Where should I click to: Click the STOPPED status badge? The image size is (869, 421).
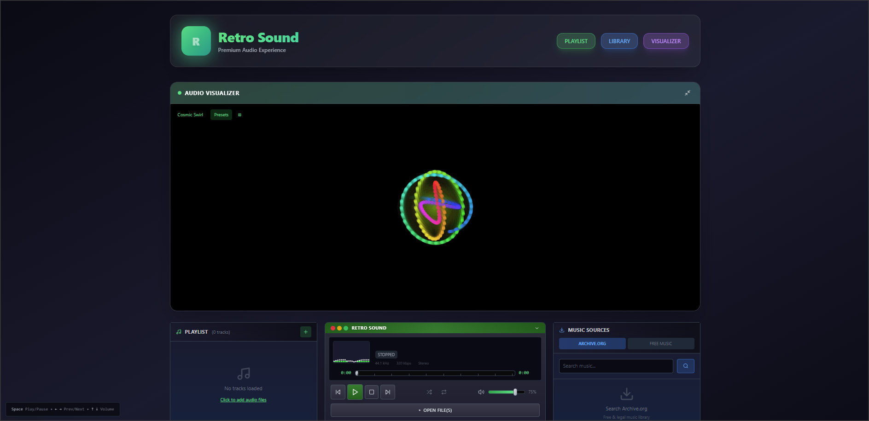point(386,354)
